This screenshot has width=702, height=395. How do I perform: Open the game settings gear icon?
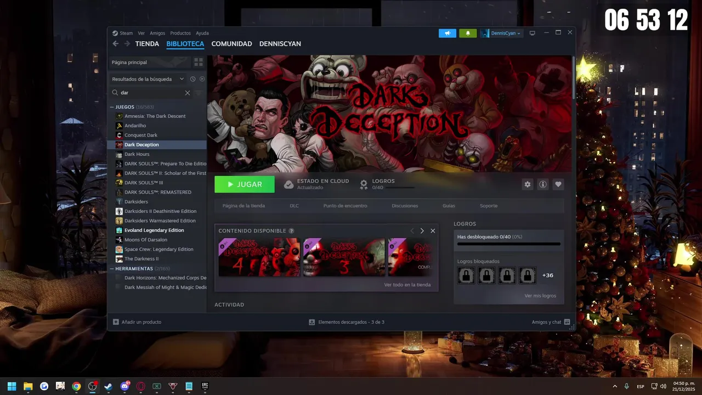pyautogui.click(x=528, y=184)
